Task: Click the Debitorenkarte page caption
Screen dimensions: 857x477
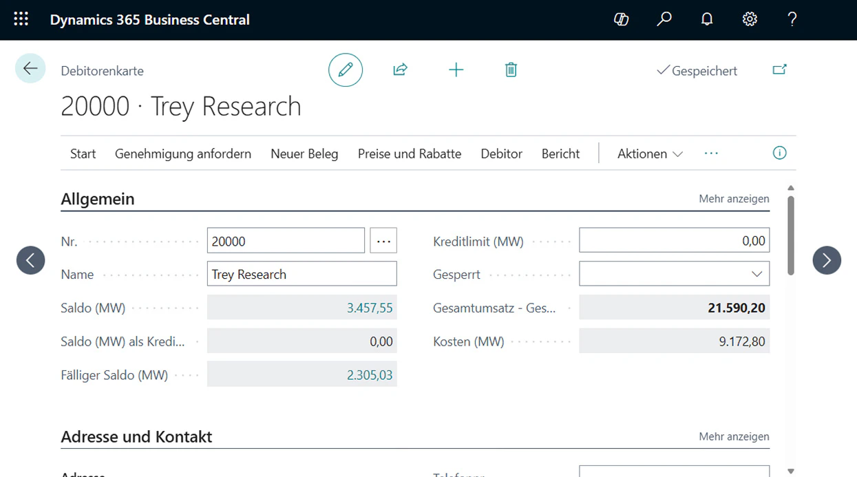Action: (x=102, y=70)
